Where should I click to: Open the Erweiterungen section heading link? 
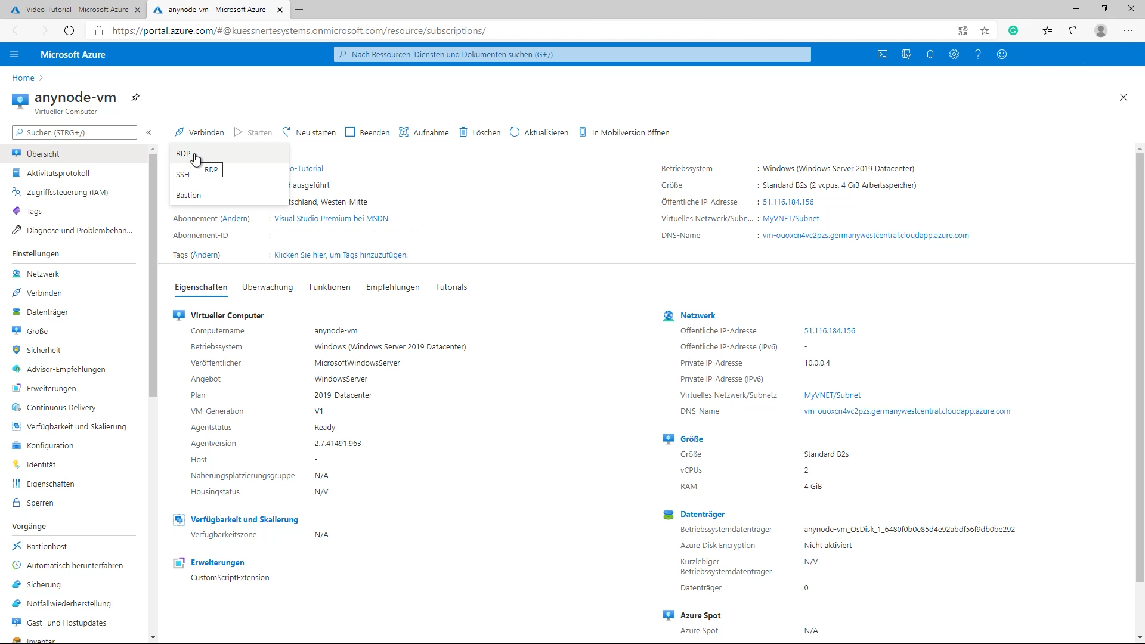[217, 562]
